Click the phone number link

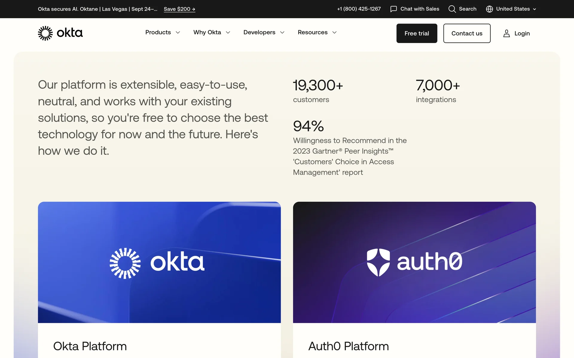click(x=359, y=9)
